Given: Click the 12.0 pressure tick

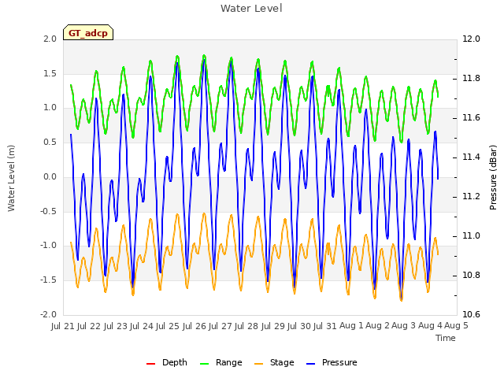Looking at the screenshot, I should pyautogui.click(x=471, y=39).
